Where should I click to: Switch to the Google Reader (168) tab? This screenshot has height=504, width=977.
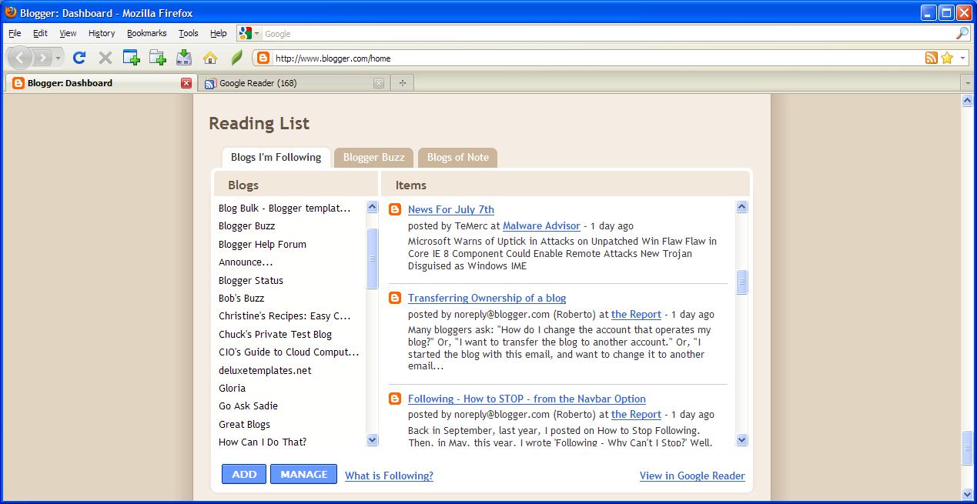293,83
